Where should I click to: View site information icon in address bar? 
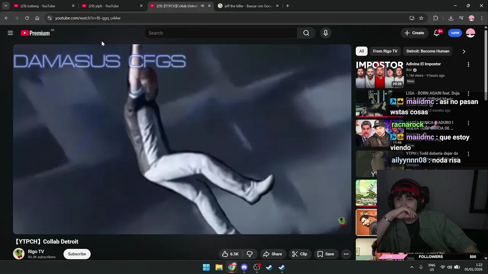point(49,18)
